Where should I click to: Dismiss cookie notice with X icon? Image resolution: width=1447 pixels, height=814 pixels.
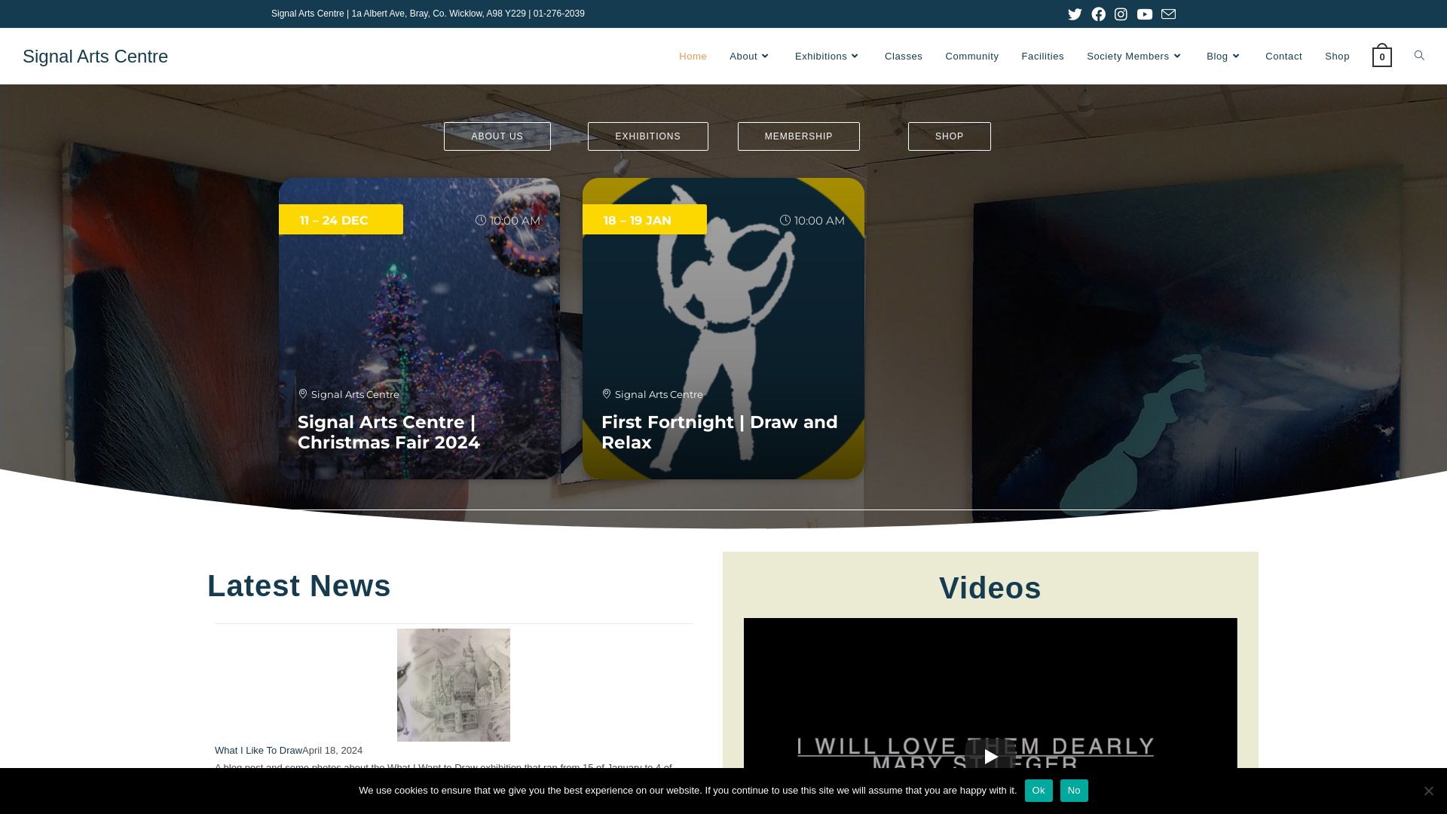(x=1428, y=791)
